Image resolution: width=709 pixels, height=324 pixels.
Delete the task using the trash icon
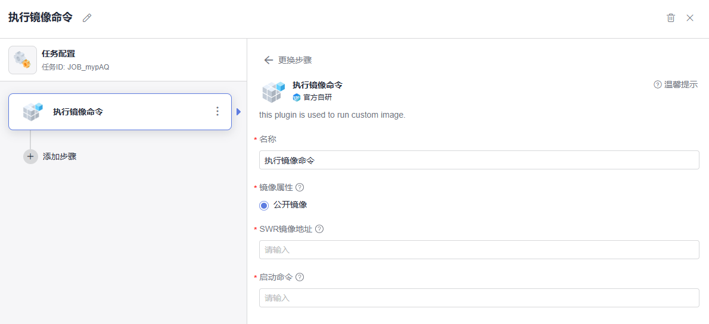[x=671, y=18]
